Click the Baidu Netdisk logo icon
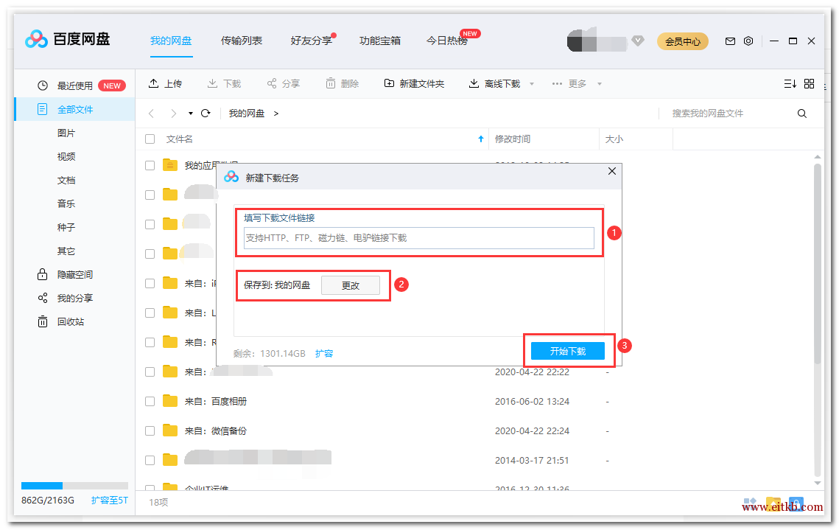This screenshot has height=530, width=839. 36,39
